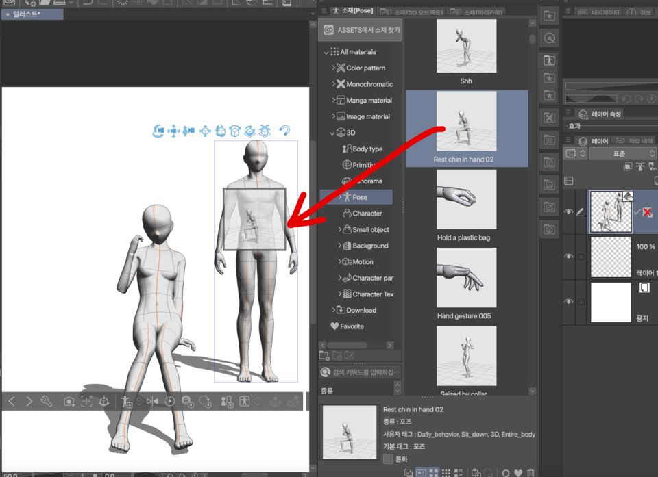
Task: Select the Character tree item
Action: tap(363, 214)
